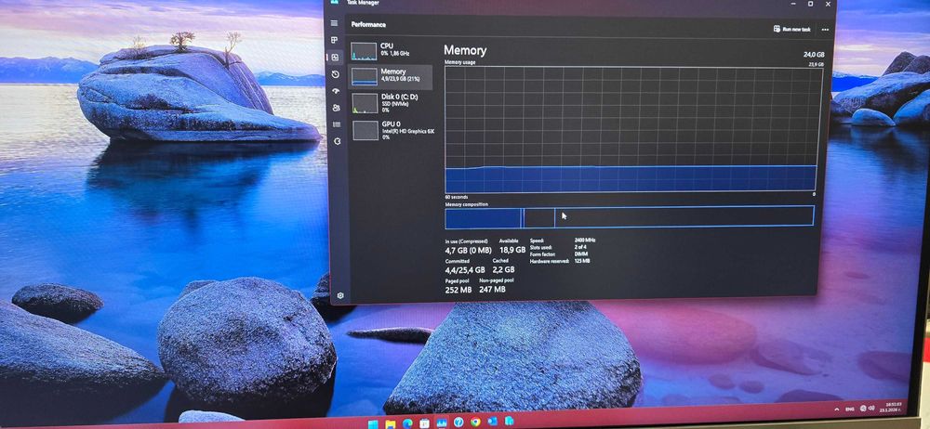
Task: Open the Windows Start menu
Action: click(x=373, y=423)
